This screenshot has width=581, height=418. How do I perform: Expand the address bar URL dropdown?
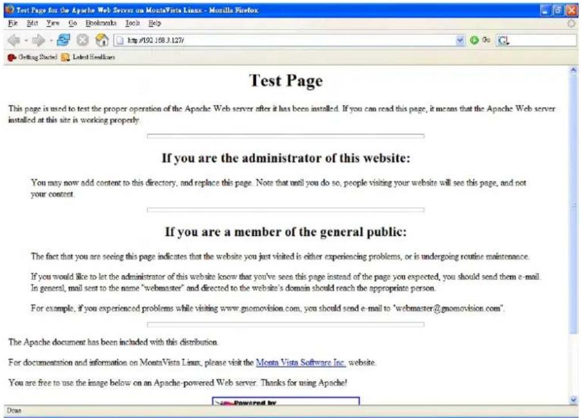tap(460, 40)
